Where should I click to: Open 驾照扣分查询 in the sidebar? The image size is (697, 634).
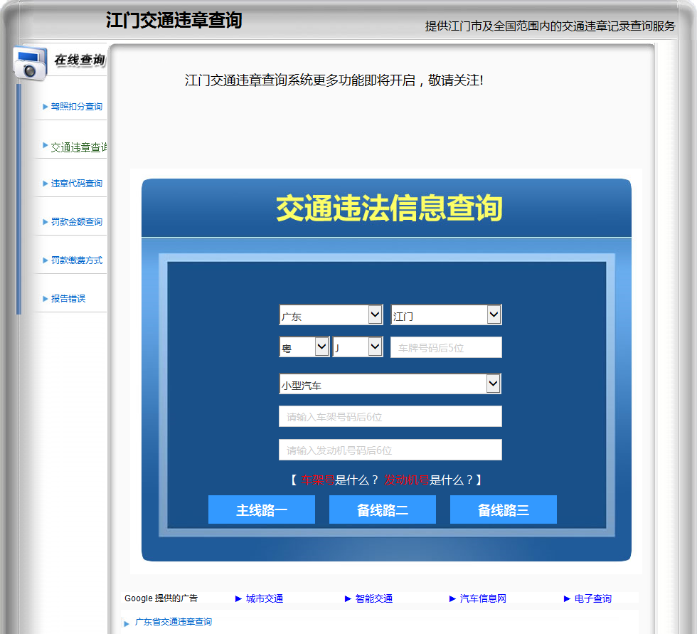77,107
